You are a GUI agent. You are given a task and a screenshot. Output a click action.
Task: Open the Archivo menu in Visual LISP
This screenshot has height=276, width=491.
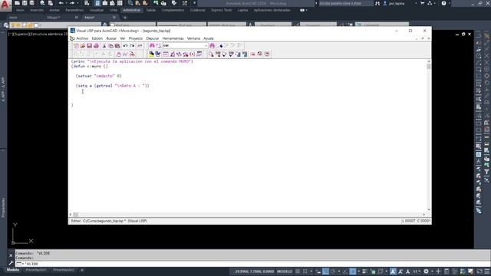pyautogui.click(x=82, y=38)
